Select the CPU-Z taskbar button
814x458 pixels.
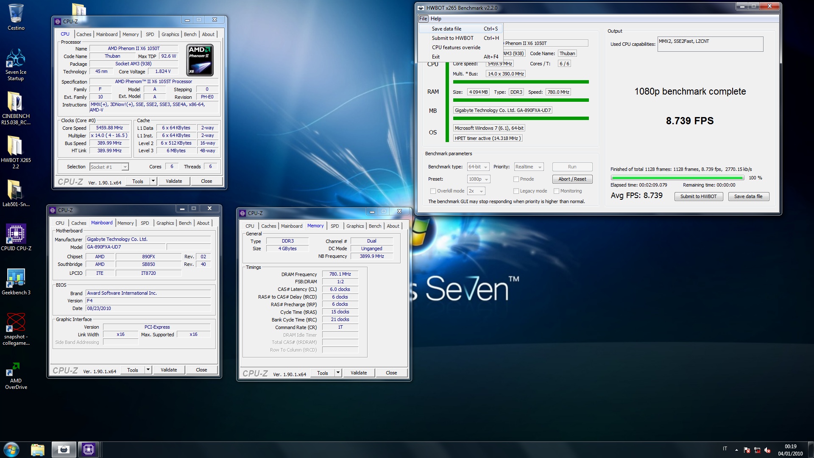(x=89, y=450)
